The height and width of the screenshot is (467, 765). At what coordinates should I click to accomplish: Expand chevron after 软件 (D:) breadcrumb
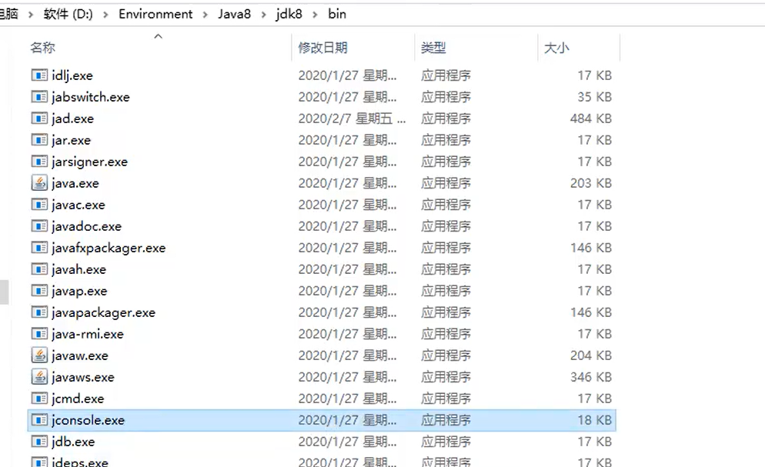click(x=105, y=15)
